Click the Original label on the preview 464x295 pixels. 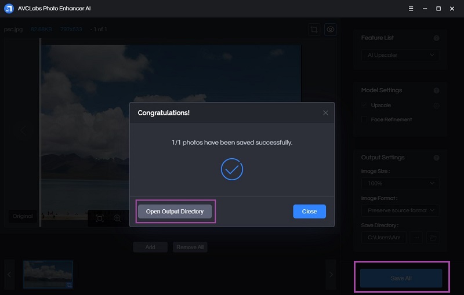pyautogui.click(x=23, y=216)
